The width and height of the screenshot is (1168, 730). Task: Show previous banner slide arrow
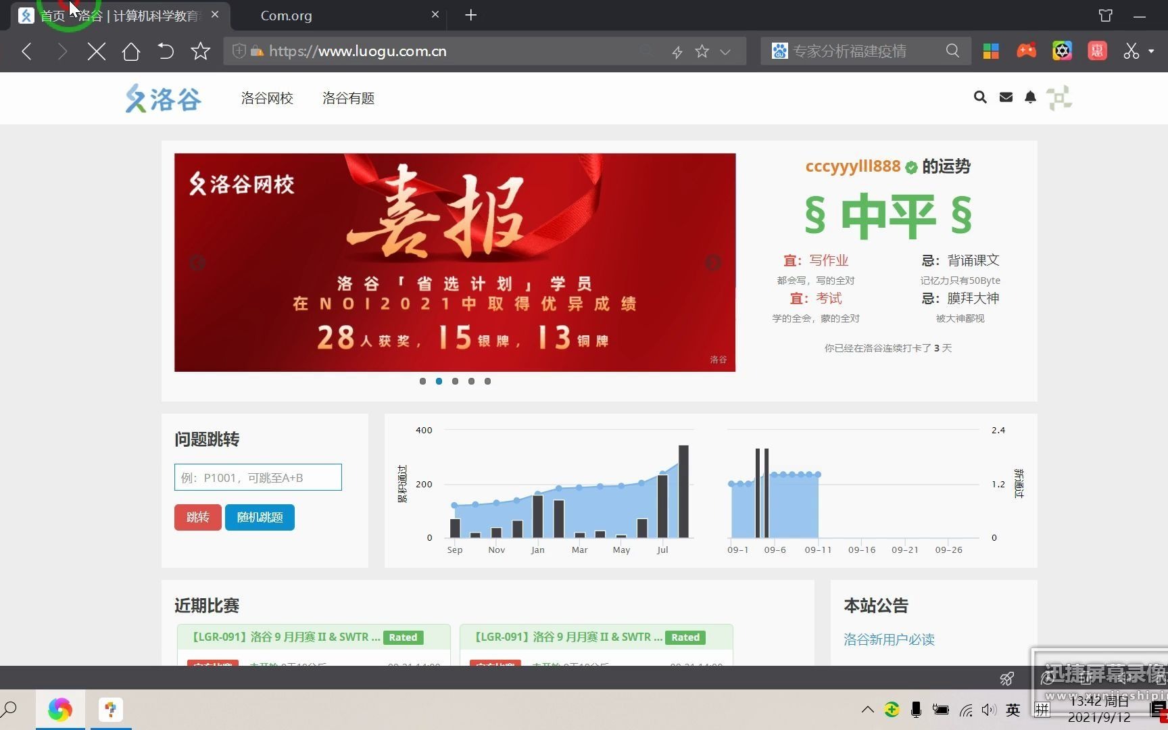197,263
